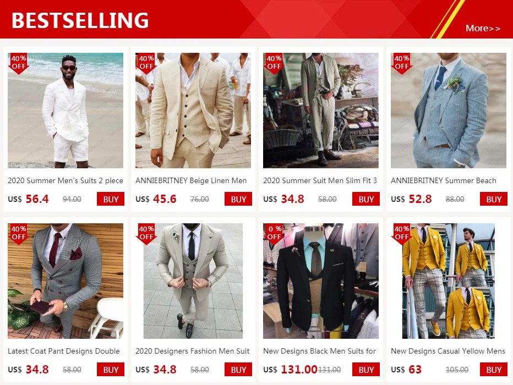Viewport: 513px width, 385px height.
Task: Open the white beach suit product photo
Action: tap(66, 111)
